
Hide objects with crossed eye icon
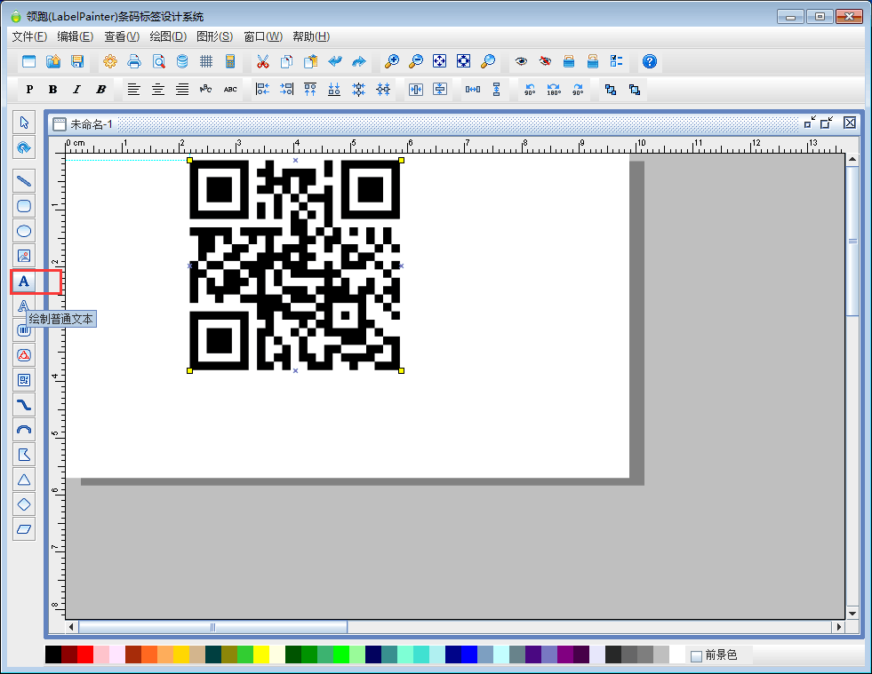click(545, 61)
